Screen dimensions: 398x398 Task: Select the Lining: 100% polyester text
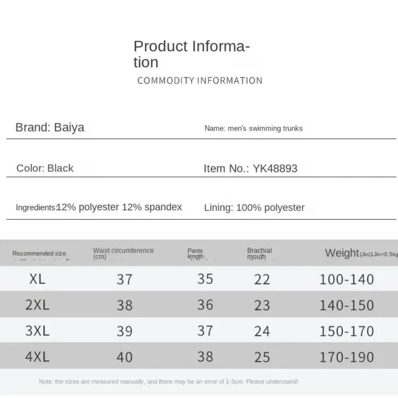254,207
